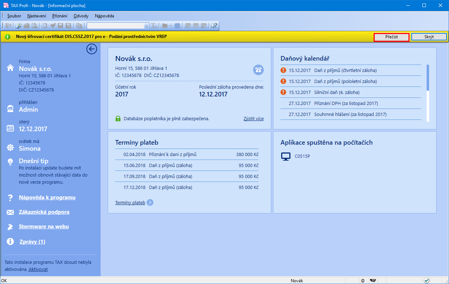The height and width of the screenshot is (284, 449).
Task: Click the speech bubble comment toolbar icon
Action: tap(188, 26)
